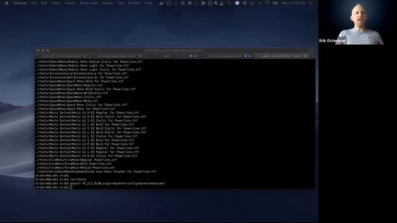Image resolution: width=397 pixels, height=223 pixels.
Task: Switch to the fourth terminal tab
Action: 227,56
